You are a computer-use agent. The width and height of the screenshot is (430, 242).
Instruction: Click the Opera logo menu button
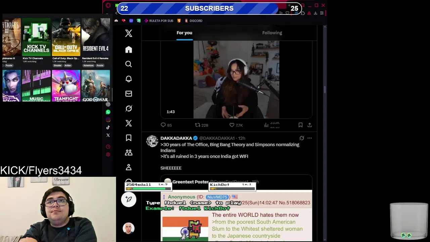108,5
